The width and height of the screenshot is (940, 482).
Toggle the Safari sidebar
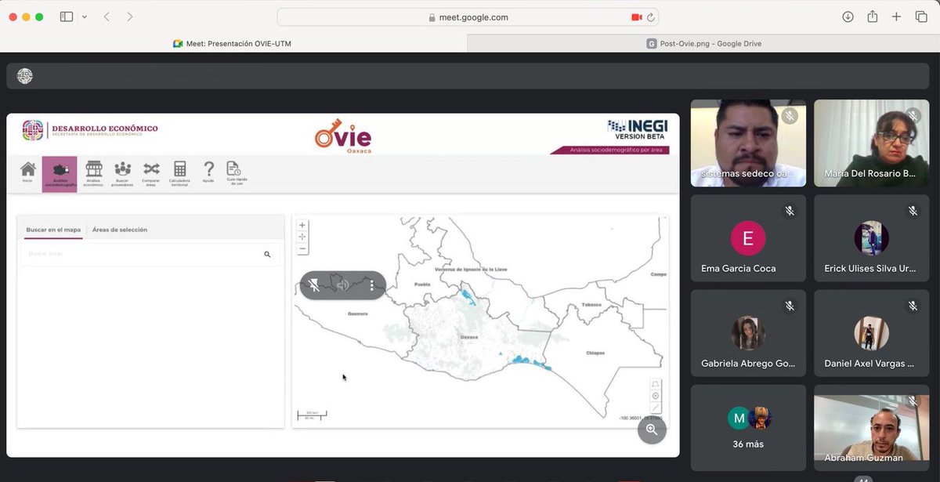coord(67,16)
